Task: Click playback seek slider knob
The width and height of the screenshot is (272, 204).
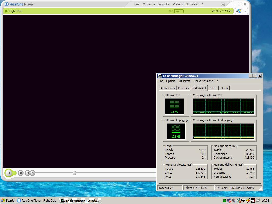Action: coord(75,173)
